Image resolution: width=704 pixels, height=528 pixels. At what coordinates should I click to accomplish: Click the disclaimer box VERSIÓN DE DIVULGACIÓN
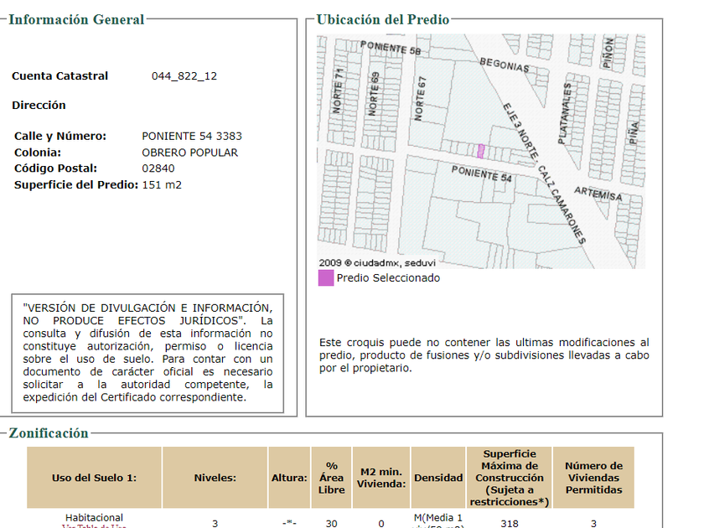coord(148,353)
